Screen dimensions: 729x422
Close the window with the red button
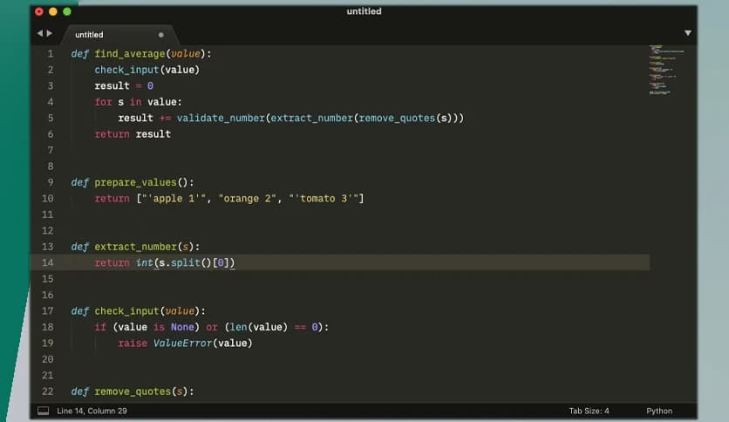pos(38,11)
